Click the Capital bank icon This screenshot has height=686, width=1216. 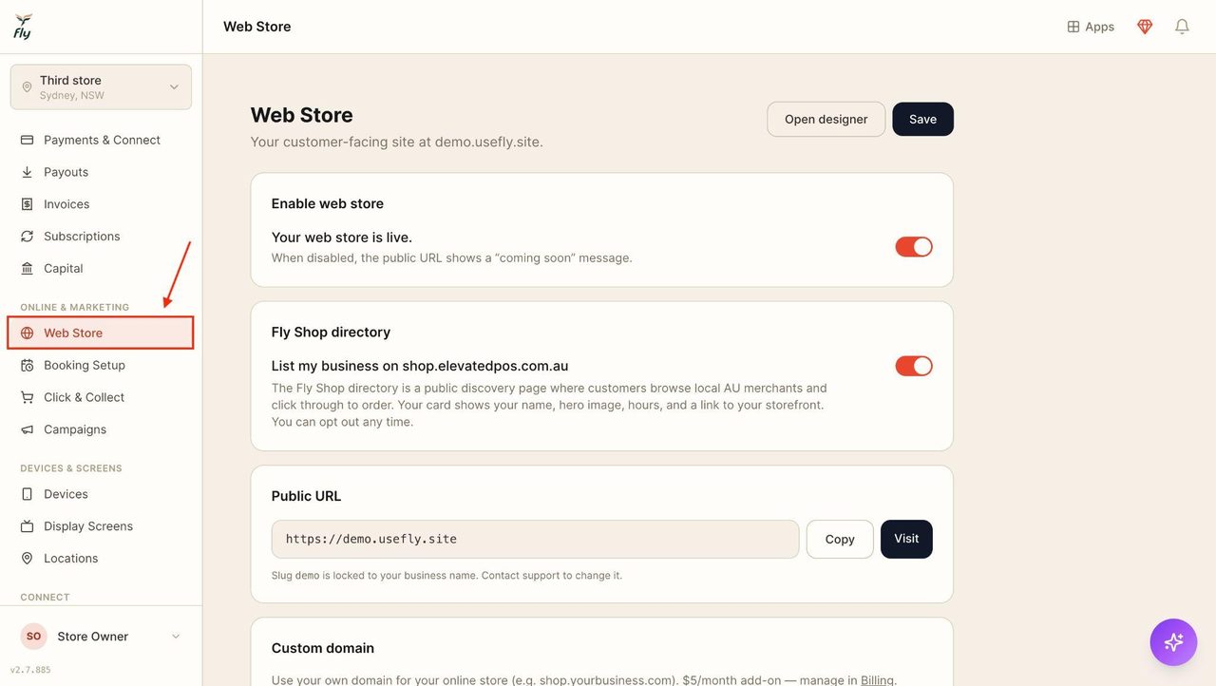tap(27, 269)
